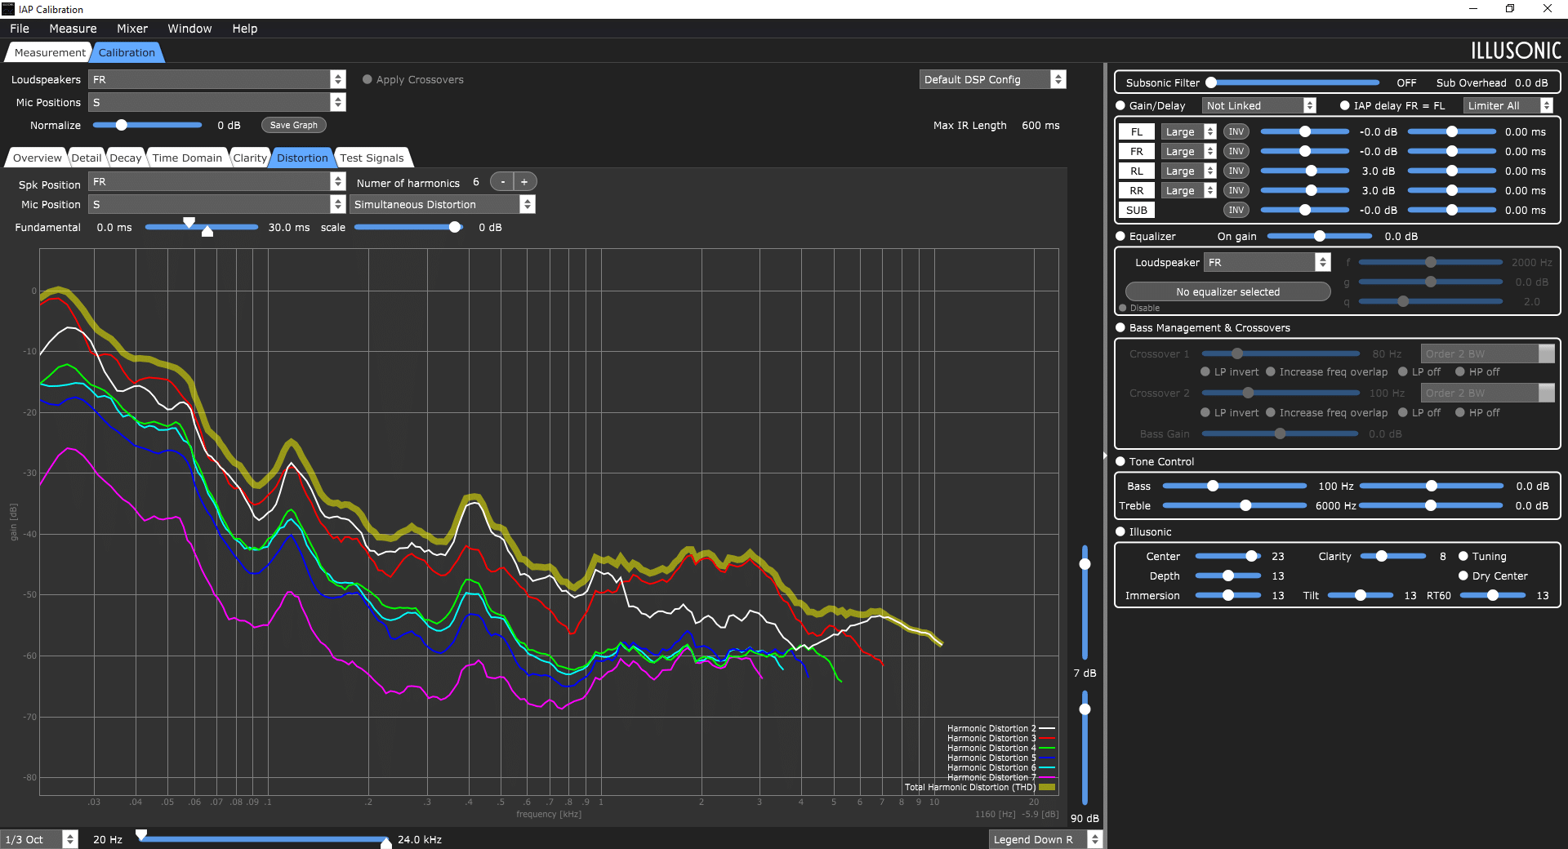Screen dimensions: 1568x849
Task: Open the File menu
Action: pyautogui.click(x=20, y=29)
